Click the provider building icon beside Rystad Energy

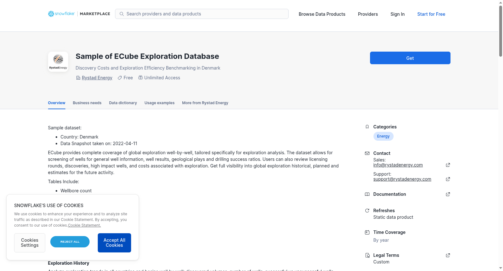78,78
